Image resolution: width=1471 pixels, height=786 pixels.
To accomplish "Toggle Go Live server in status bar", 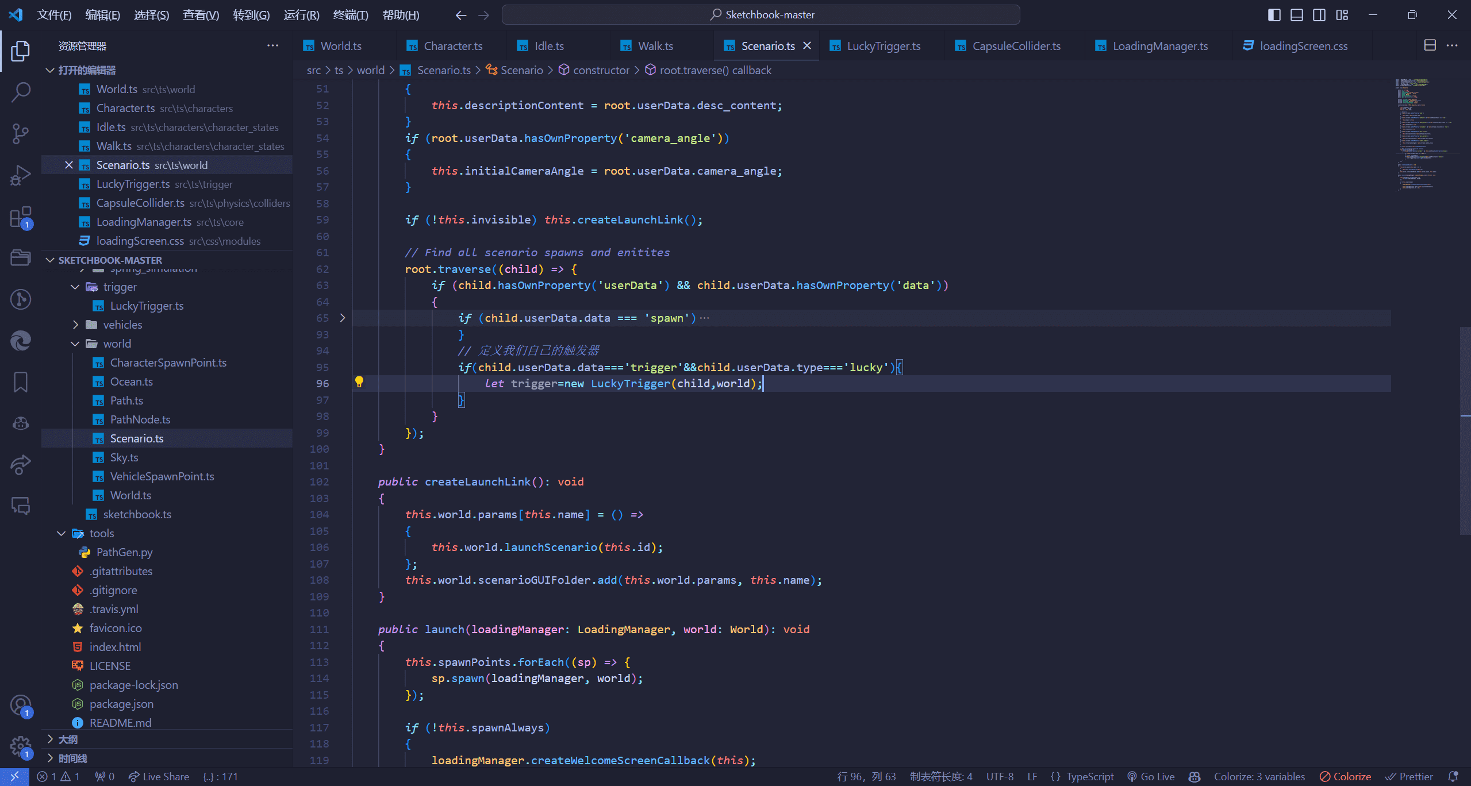I will (x=1151, y=777).
